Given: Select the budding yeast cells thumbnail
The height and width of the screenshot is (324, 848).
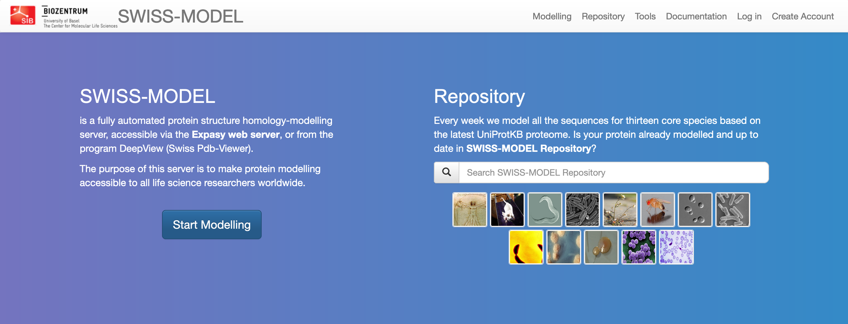Looking at the screenshot, I should tap(695, 210).
